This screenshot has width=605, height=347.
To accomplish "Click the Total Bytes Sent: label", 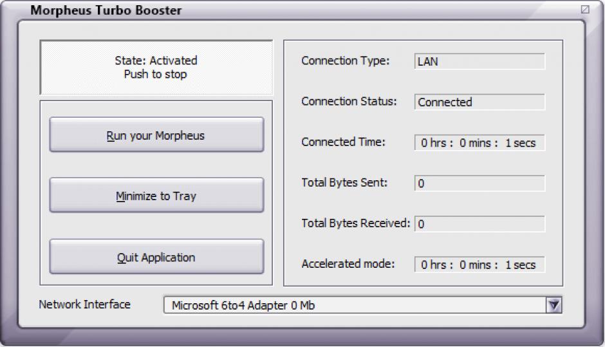I will (x=344, y=182).
